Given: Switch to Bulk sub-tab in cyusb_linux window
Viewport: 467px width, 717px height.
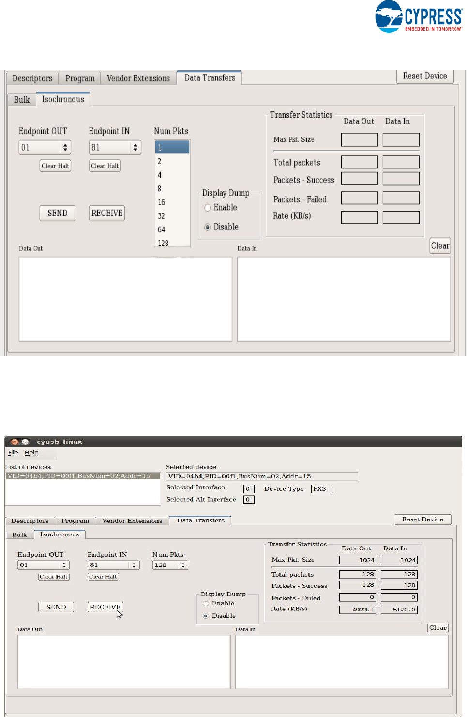Looking at the screenshot, I should click(20, 535).
